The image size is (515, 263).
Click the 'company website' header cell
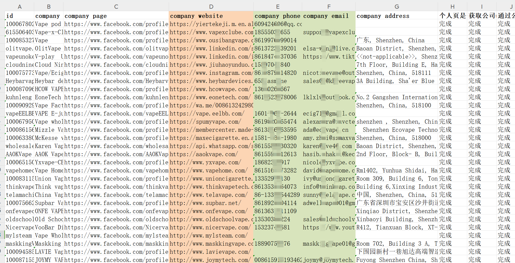click(211, 16)
